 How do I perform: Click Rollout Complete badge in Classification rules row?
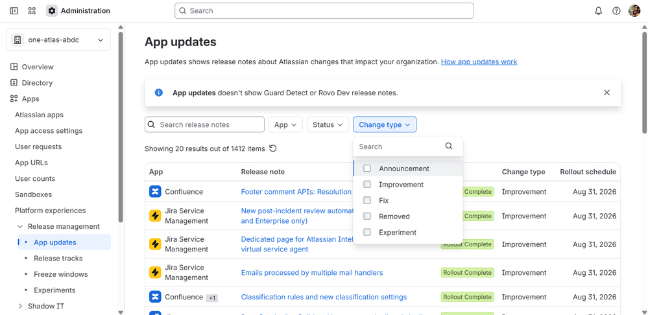[x=468, y=297]
